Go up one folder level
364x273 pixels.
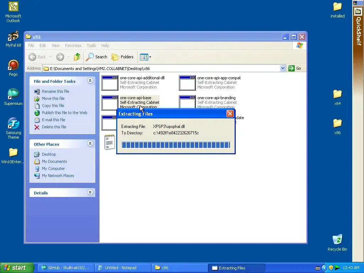point(77,57)
